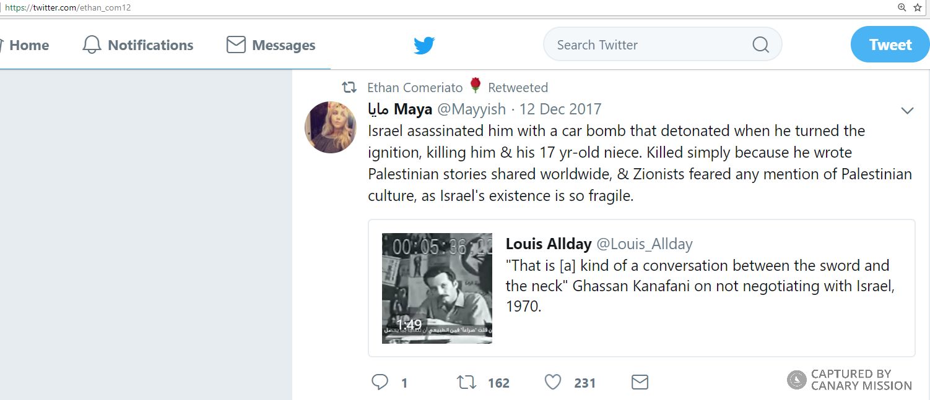Send tweet via direct message envelope icon

640,382
